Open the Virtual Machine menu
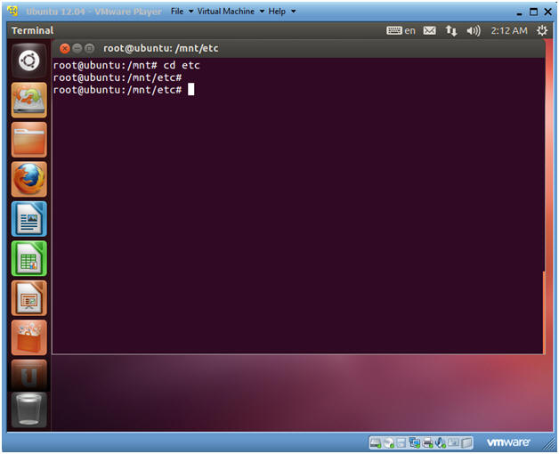Image resolution: width=559 pixels, height=454 pixels. coord(226,12)
